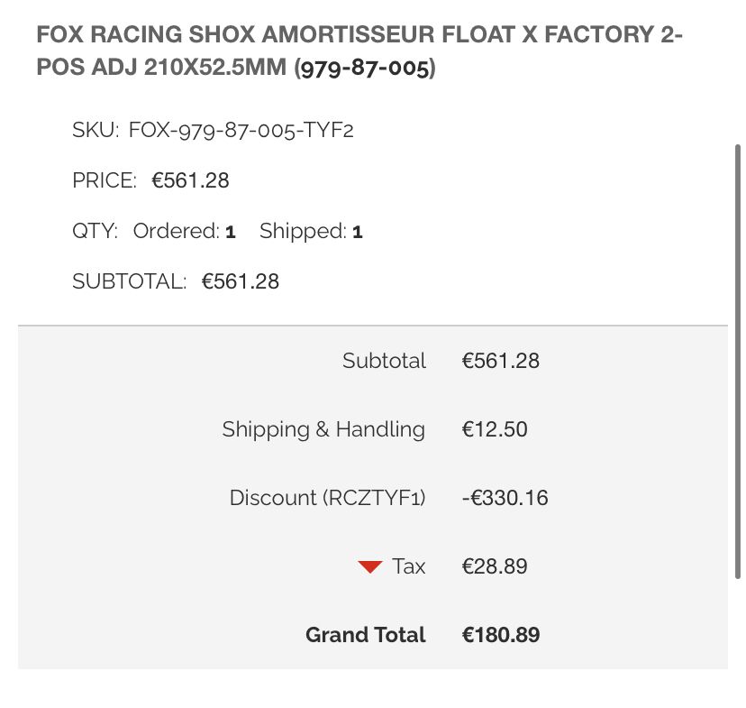746x708 pixels.
Task: Click the SKU label
Action: pos(95,130)
